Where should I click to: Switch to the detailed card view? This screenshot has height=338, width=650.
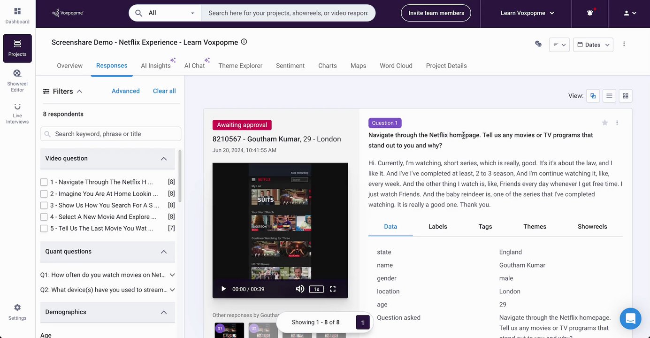(593, 96)
